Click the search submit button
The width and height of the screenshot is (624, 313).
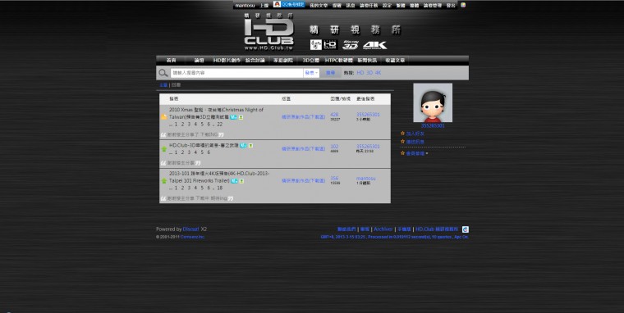331,73
